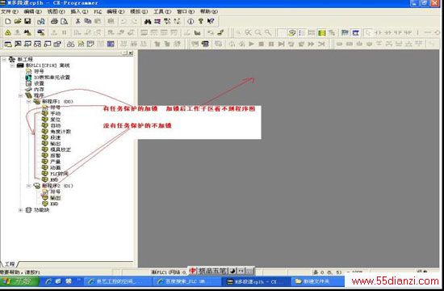Viewport: 444px width, 291px height.
Task: Select the 角度计数 section in the tree
Action: (61, 132)
